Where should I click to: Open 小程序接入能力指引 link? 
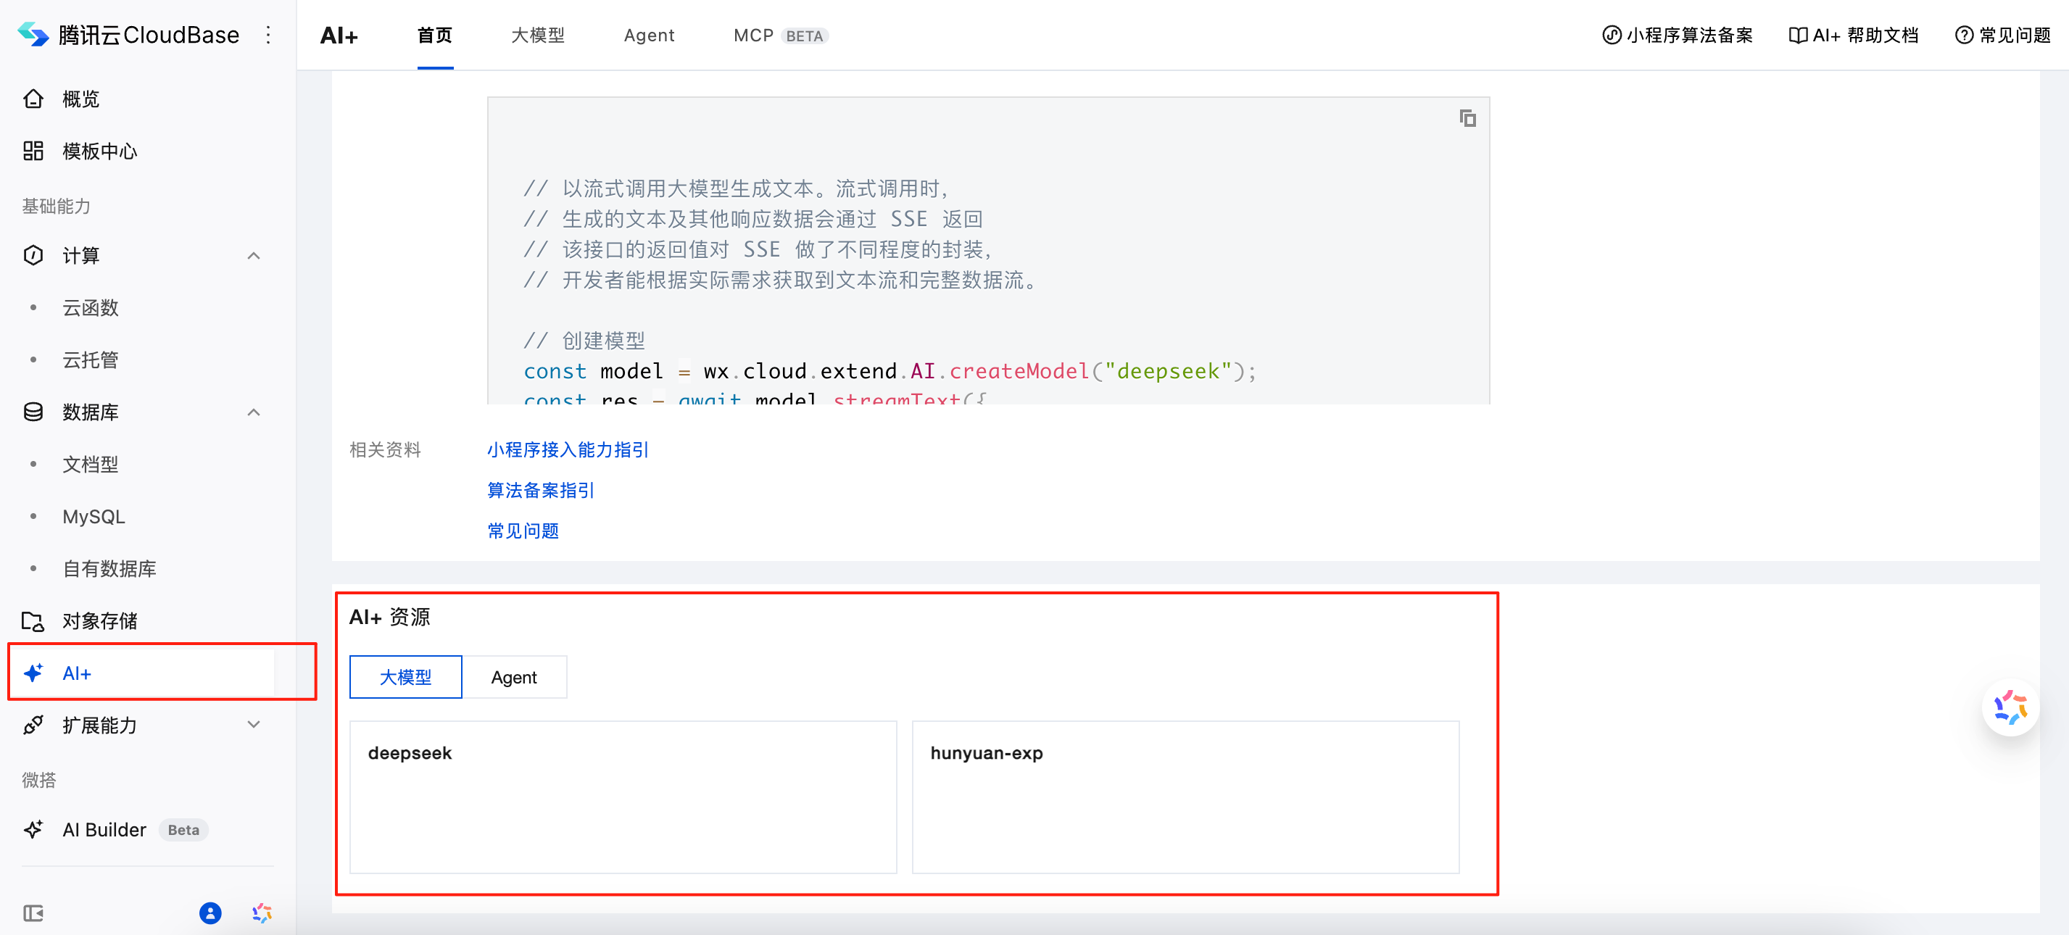click(568, 450)
